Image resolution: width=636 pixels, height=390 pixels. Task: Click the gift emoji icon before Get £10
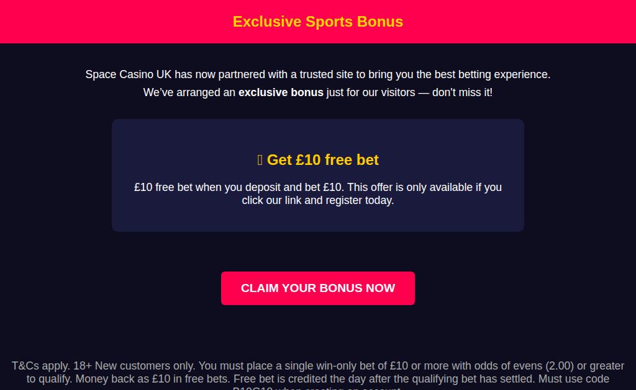pos(260,160)
